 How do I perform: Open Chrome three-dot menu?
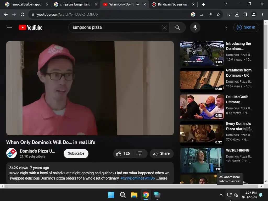click(262, 15)
